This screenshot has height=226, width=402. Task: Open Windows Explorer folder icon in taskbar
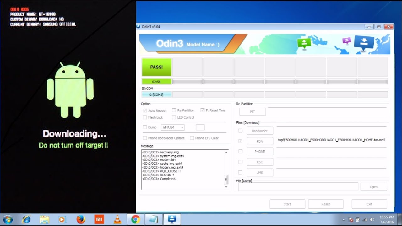pyautogui.click(x=45, y=219)
